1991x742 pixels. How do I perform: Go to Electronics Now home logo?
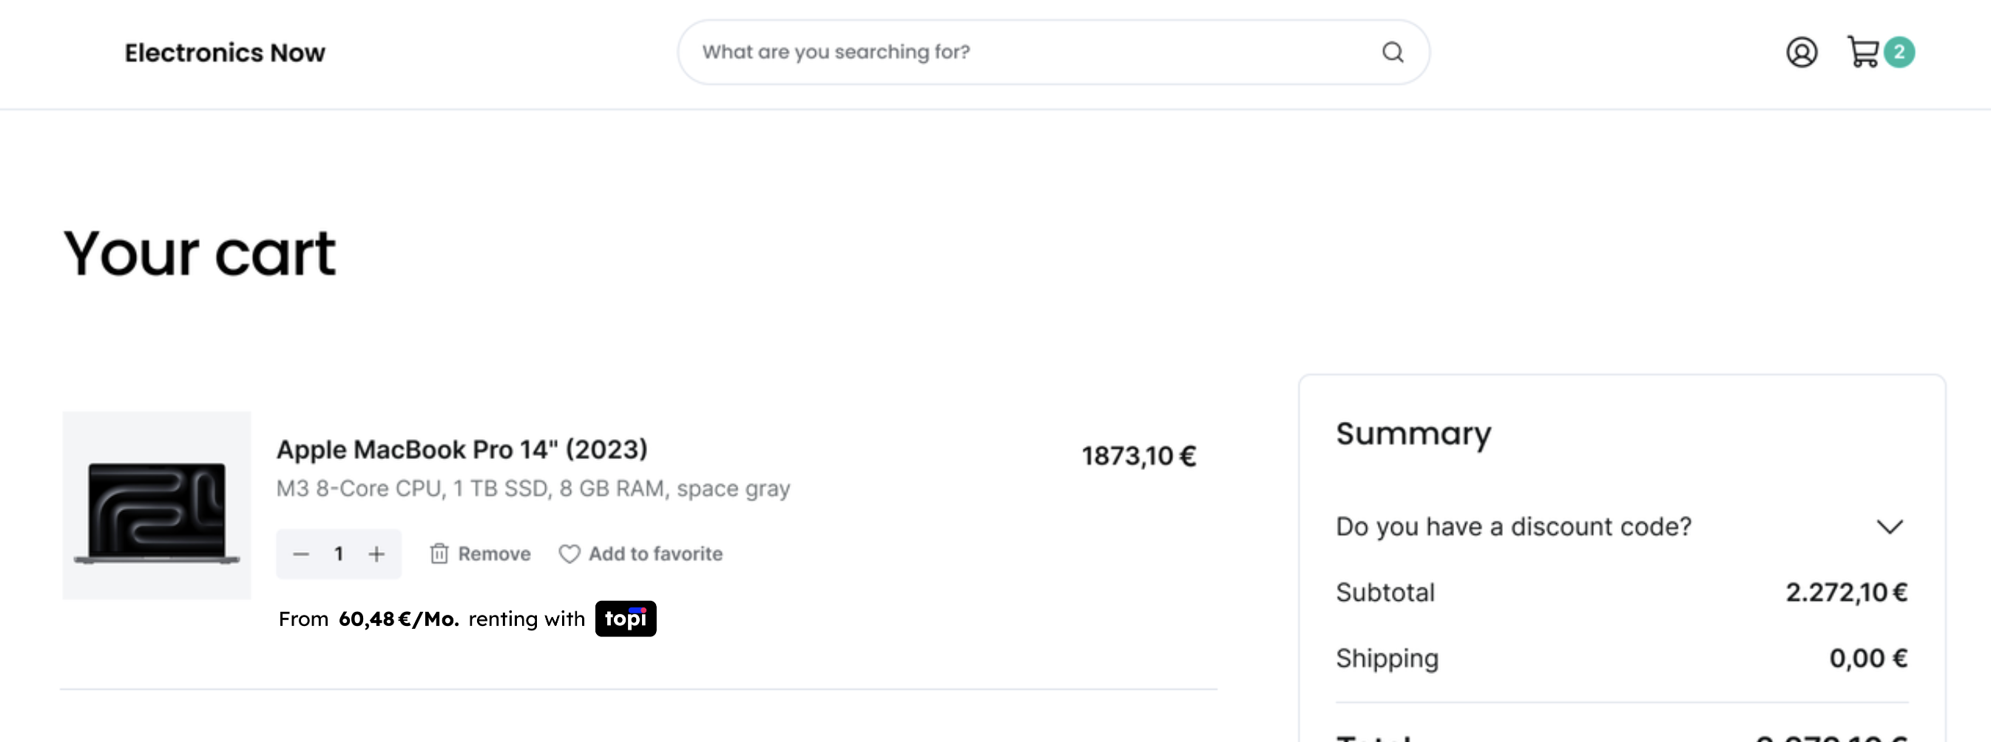[x=225, y=52]
